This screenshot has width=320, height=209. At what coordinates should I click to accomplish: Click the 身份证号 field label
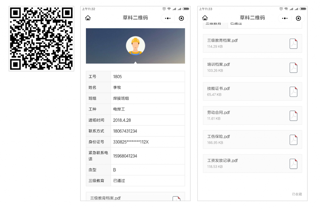tap(96, 142)
